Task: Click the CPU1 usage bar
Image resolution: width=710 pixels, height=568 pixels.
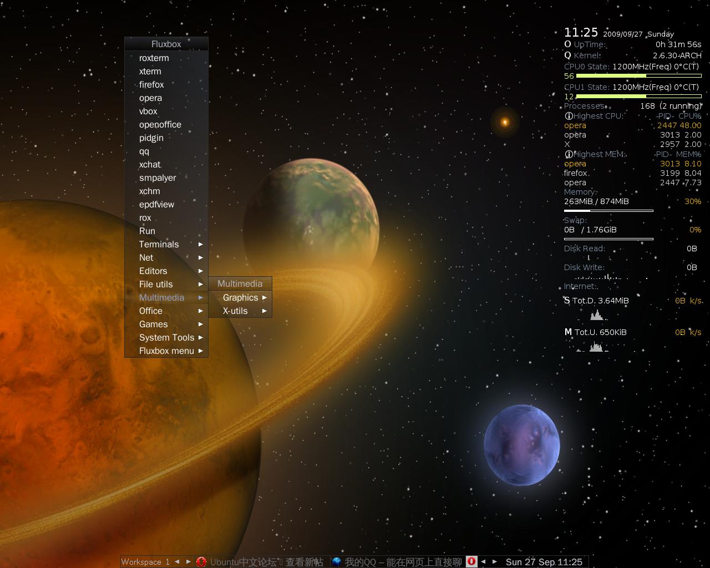Action: point(639,97)
